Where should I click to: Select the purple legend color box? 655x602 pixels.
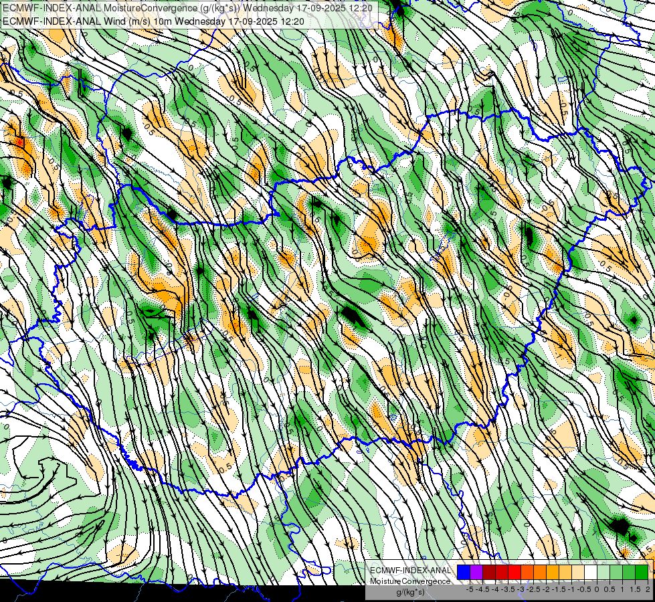[x=476, y=572]
